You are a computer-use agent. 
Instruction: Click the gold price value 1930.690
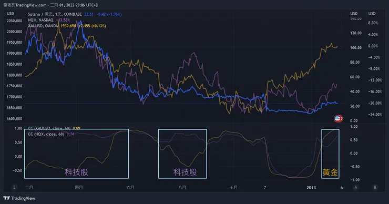(68, 26)
